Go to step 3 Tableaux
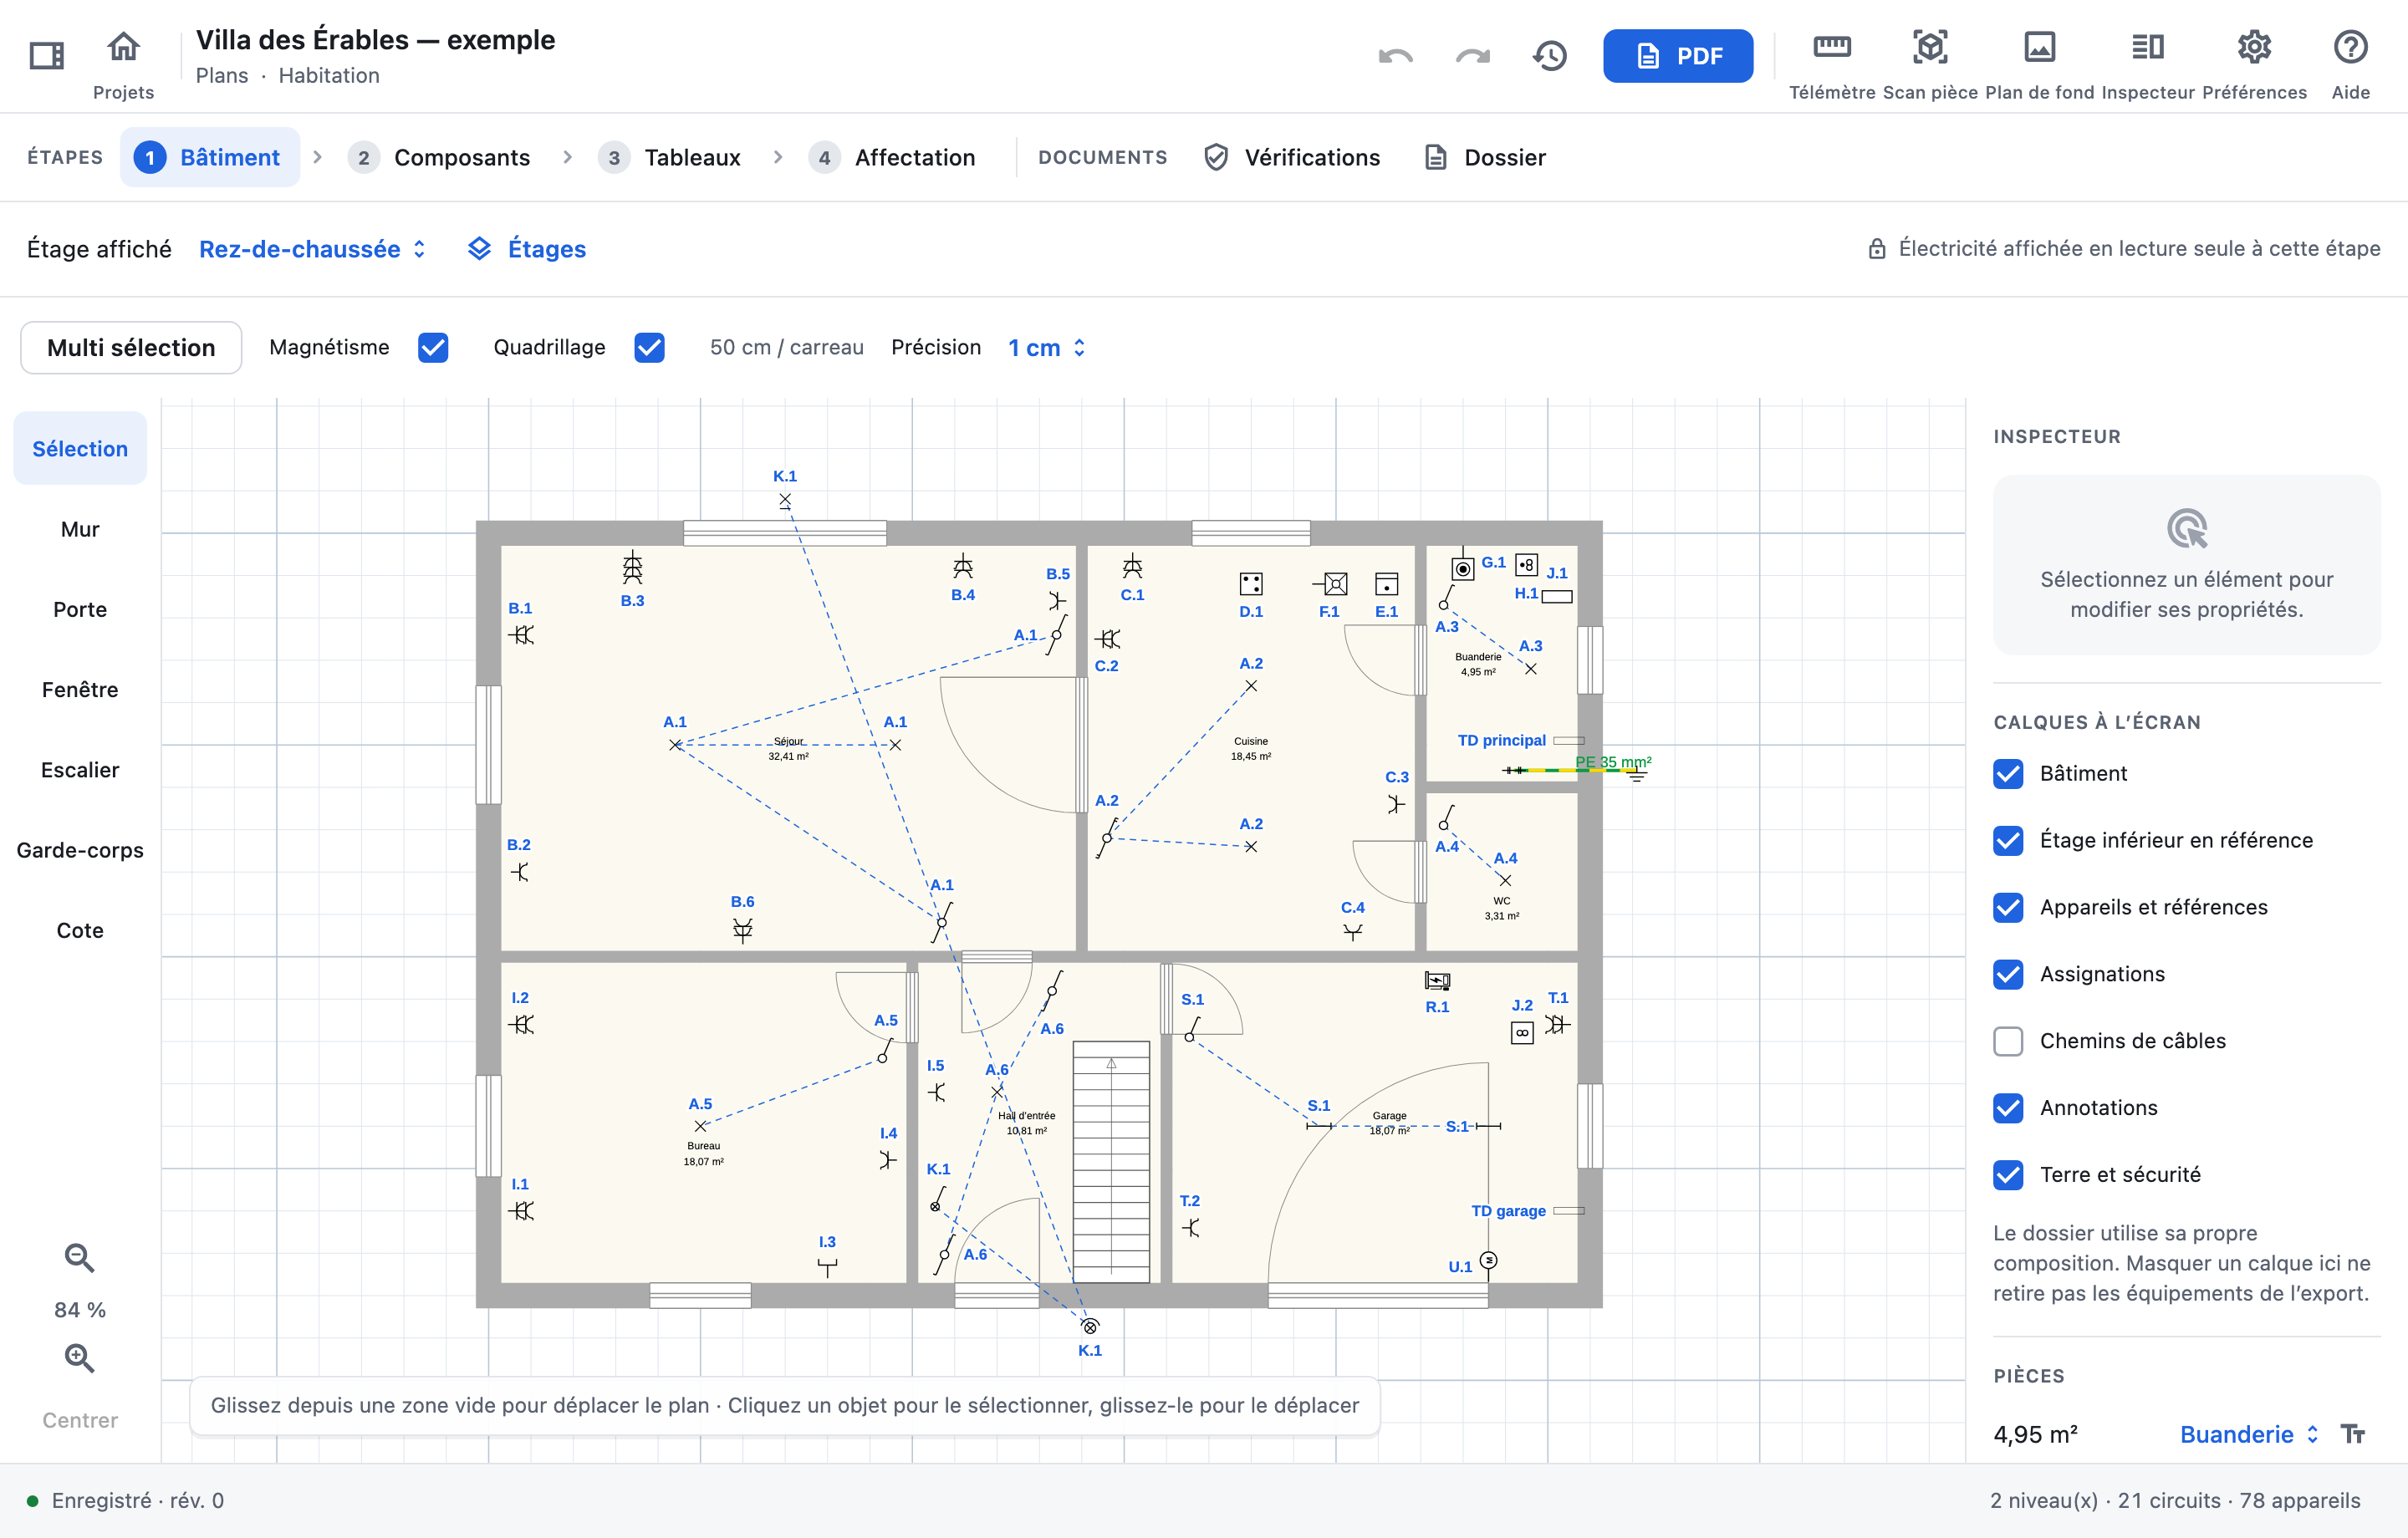This screenshot has width=2408, height=1538. (670, 157)
